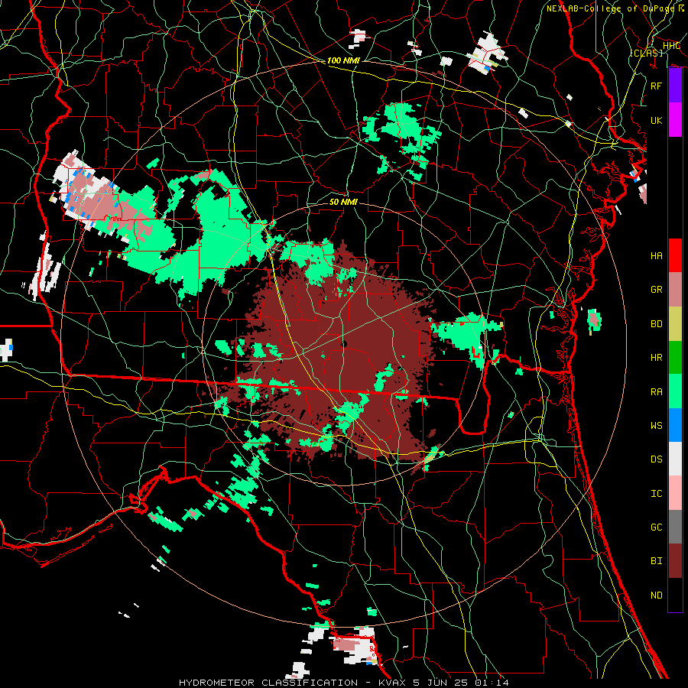This screenshot has width=688, height=688.
Task: Click the HA legend label
Action: coord(657,255)
